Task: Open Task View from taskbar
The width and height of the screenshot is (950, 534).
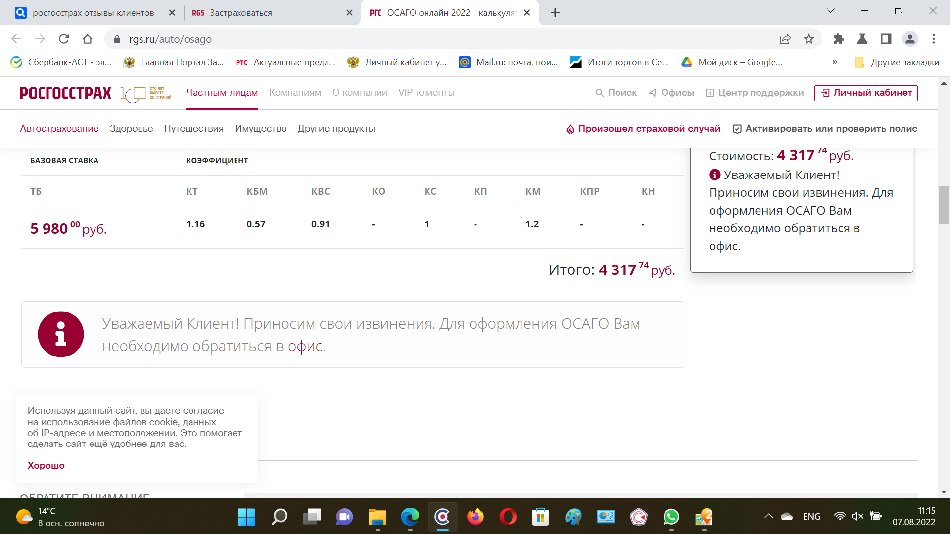Action: click(x=312, y=517)
